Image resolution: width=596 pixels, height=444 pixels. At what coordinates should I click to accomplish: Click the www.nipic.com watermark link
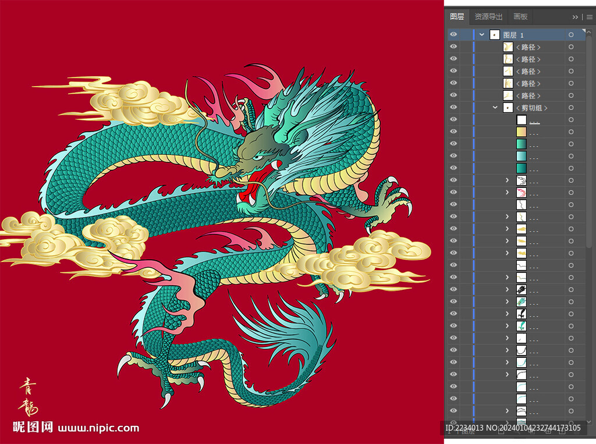point(98,428)
